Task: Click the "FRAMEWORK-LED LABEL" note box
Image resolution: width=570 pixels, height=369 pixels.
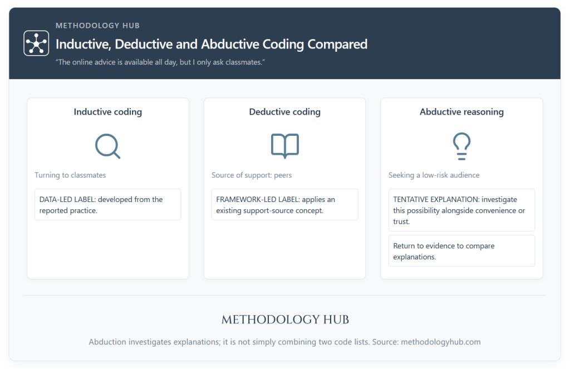Action: tap(284, 205)
